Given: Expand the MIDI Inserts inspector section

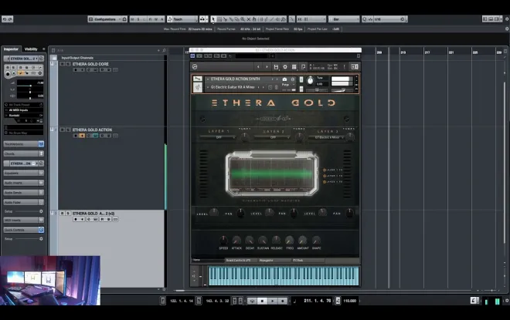Looking at the screenshot, I should tap(24, 221).
